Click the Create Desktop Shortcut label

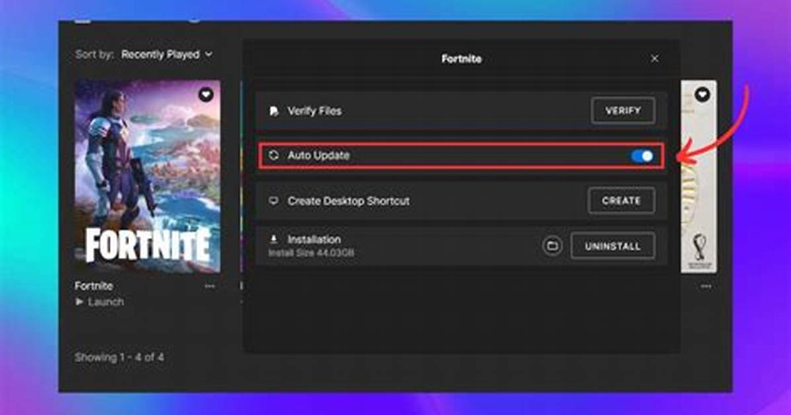tap(349, 201)
